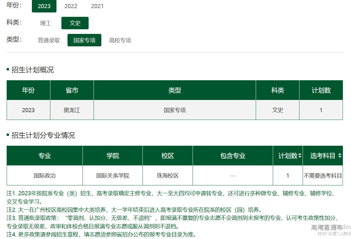Select 文史 subject category
Screen dimensions: 351x239
tap(75, 23)
